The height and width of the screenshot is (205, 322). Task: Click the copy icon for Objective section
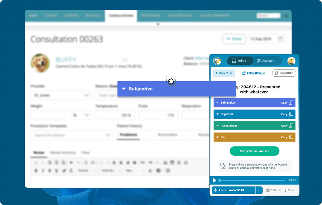(x=292, y=114)
